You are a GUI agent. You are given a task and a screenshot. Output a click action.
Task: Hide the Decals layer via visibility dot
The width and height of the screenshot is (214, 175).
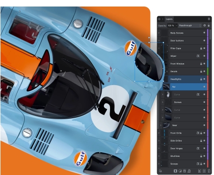click(204, 71)
